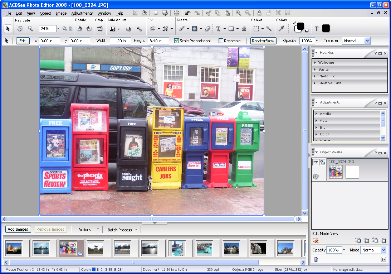The height and width of the screenshot is (274, 391).
Task: Enable the Resample checkbox
Action: point(221,41)
